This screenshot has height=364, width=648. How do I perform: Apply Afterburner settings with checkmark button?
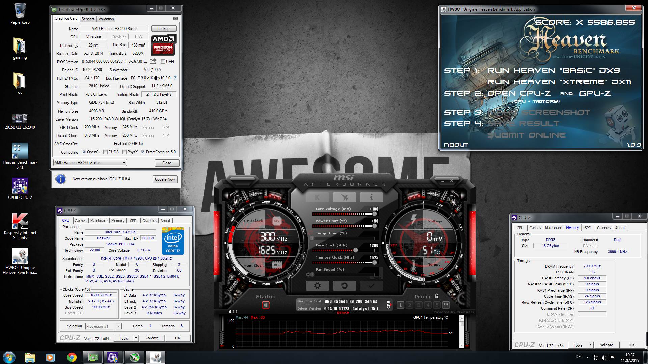click(371, 286)
